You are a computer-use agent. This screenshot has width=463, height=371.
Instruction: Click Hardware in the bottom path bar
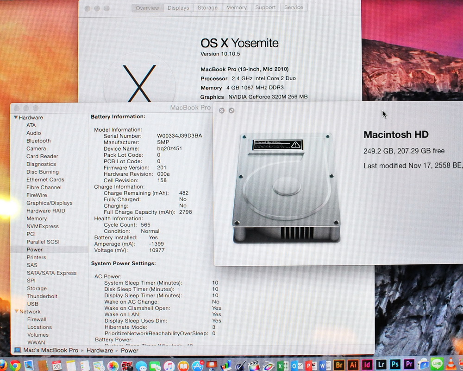coord(100,351)
